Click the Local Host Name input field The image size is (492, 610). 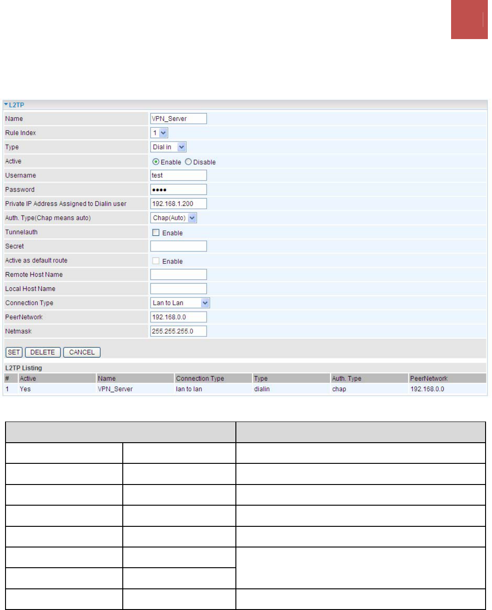178,289
